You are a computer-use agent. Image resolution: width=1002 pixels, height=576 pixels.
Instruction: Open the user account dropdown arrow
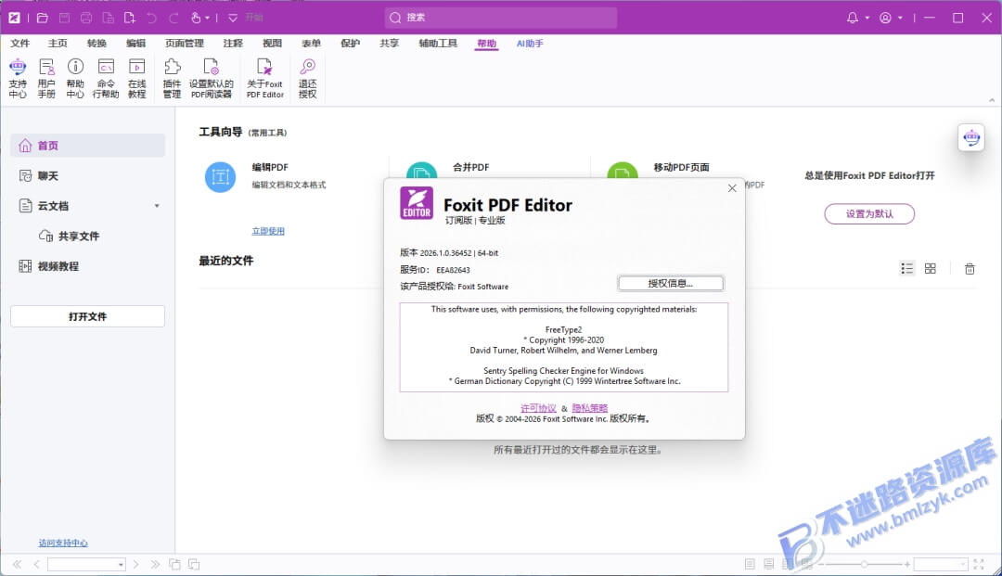(x=900, y=18)
